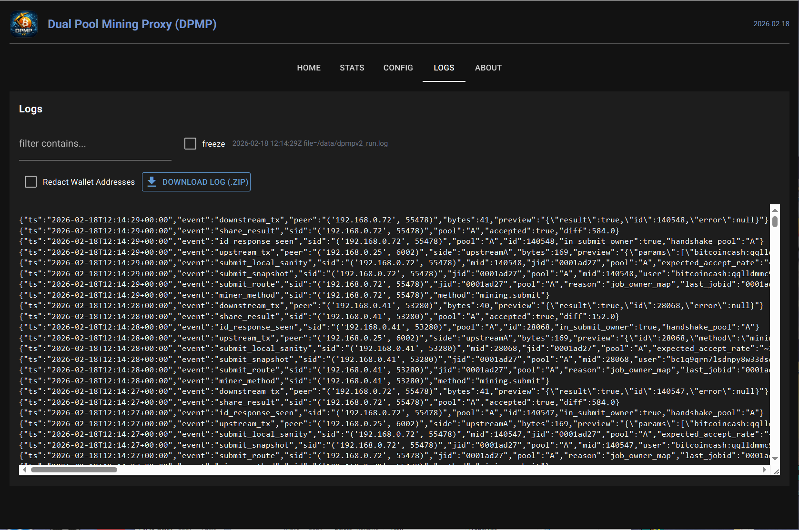Click the vertical scrollbar thumb in logs
Image resolution: width=799 pixels, height=530 pixels.
click(x=775, y=222)
